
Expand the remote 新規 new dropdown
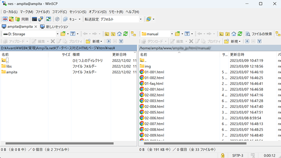tap(240, 41)
